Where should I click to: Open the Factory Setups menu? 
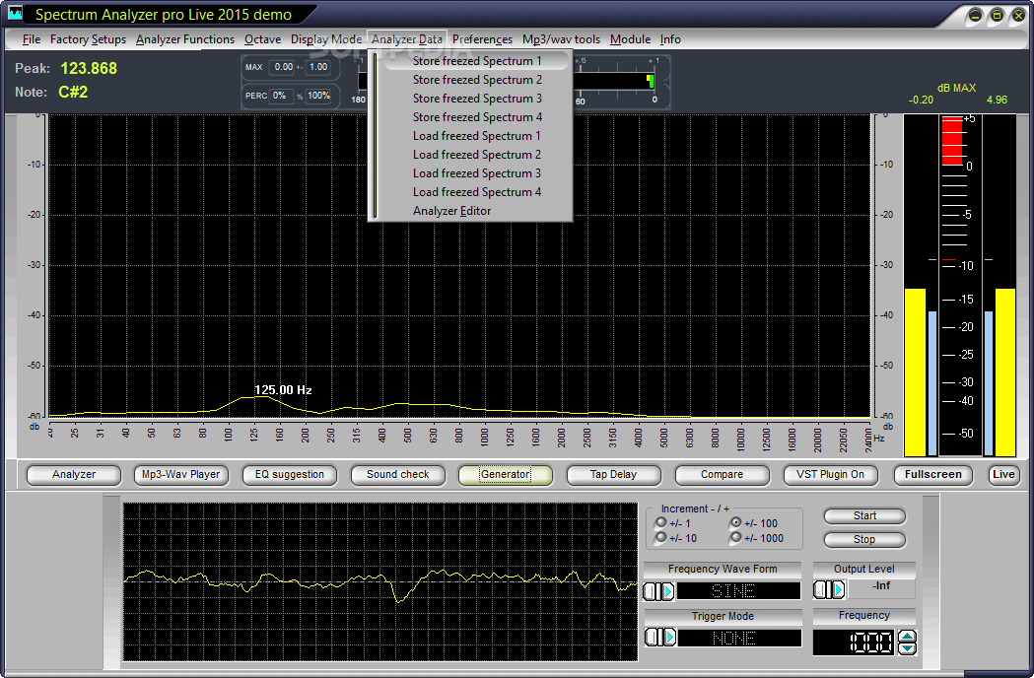pyautogui.click(x=88, y=39)
